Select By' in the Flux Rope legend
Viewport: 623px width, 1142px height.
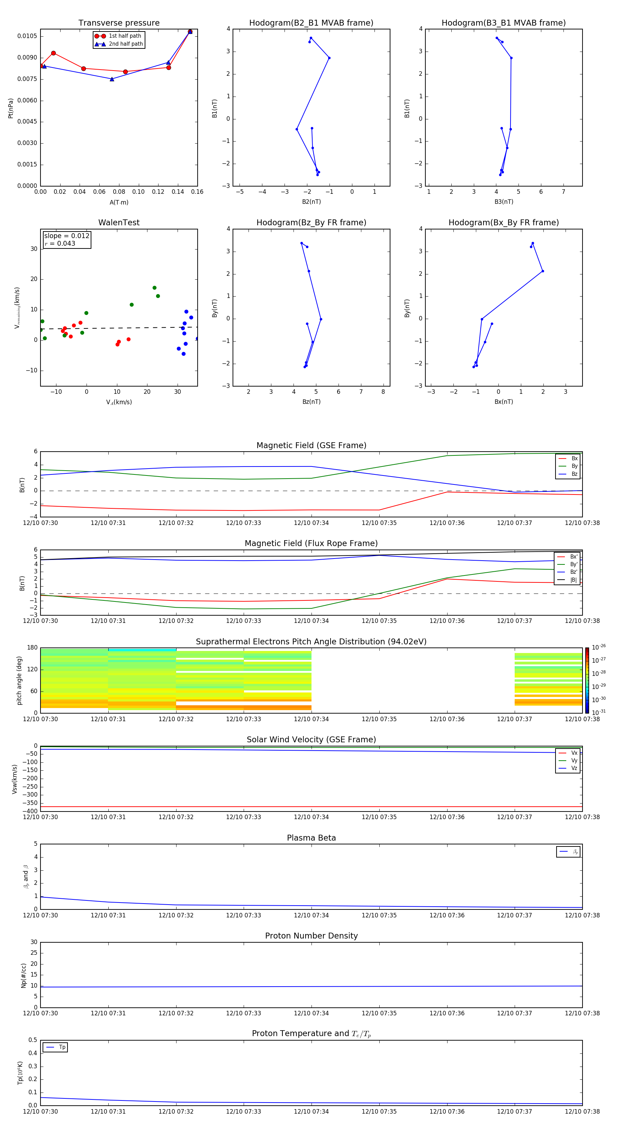point(567,564)
